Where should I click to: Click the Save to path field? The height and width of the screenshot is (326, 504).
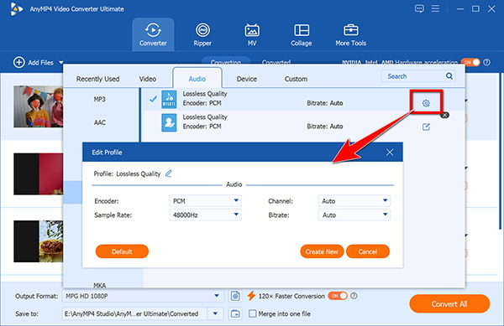click(134, 313)
